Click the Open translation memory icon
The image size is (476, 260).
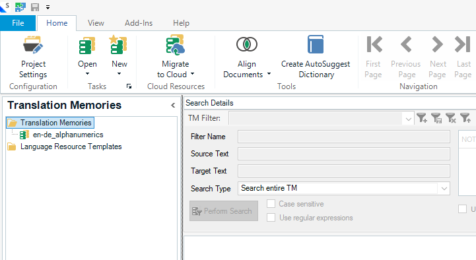click(87, 46)
